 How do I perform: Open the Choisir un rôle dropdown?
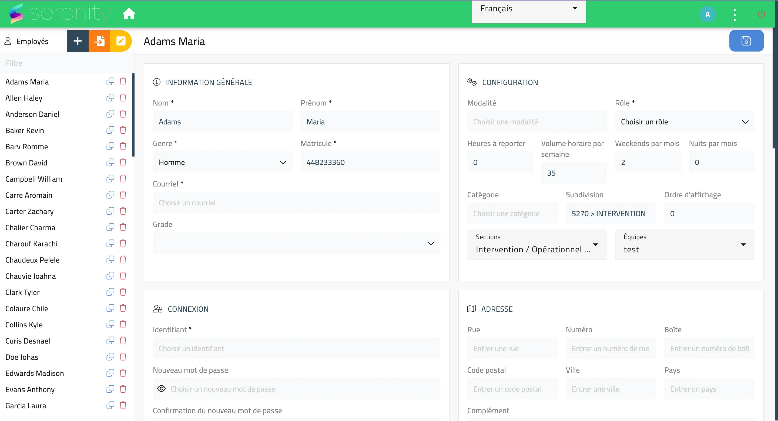click(x=685, y=122)
